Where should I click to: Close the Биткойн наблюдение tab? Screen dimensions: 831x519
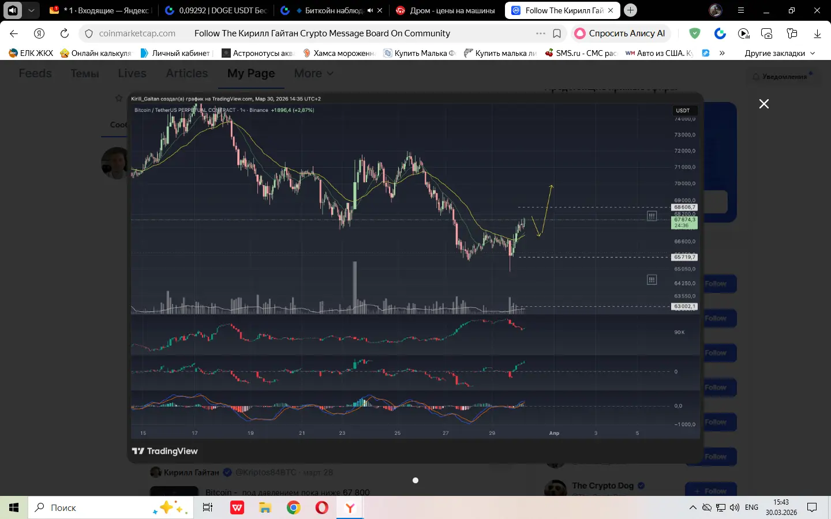pyautogui.click(x=380, y=10)
